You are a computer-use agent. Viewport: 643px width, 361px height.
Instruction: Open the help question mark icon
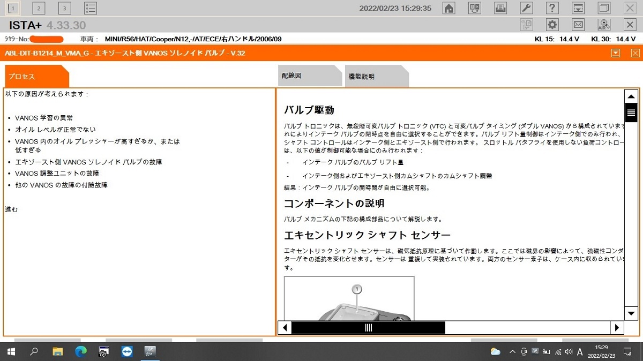point(552,8)
